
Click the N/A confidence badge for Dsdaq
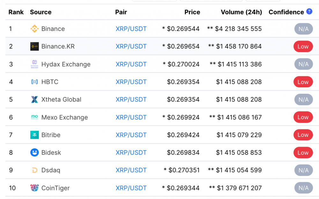tap(304, 170)
